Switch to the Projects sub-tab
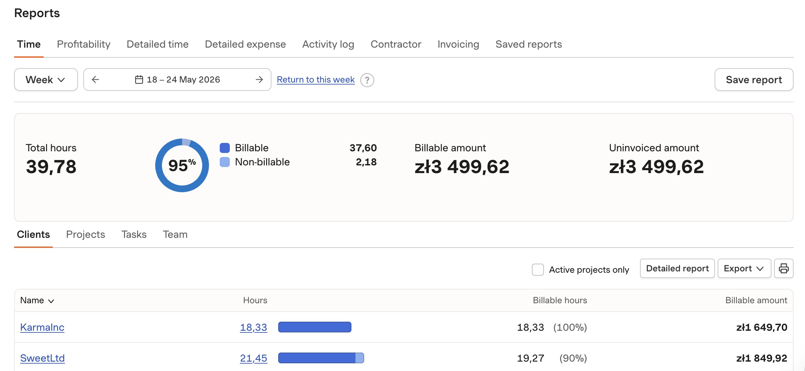Screen dimensions: 805x371 click(x=85, y=234)
